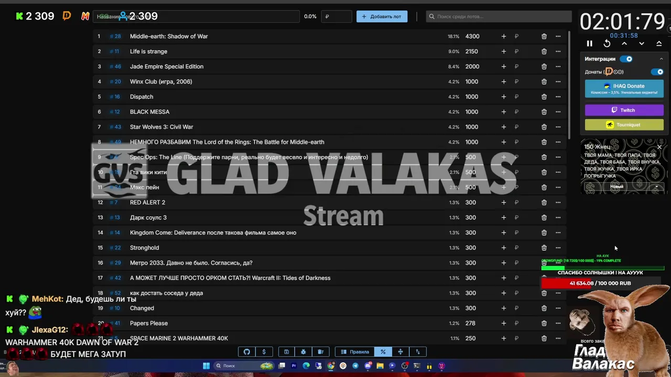Toggle the percent display button
Screen dimensions: 671x377
click(x=383, y=352)
